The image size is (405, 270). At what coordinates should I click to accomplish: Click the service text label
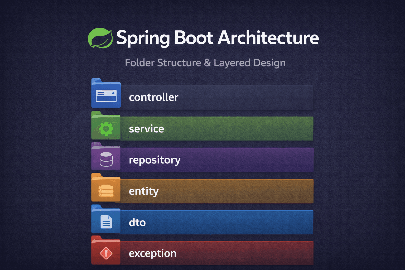146,129
